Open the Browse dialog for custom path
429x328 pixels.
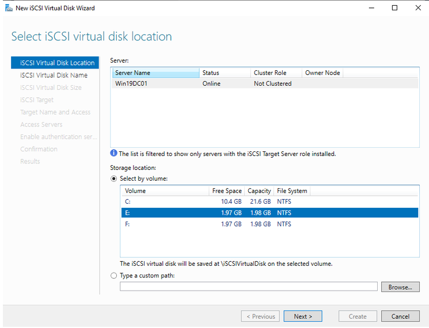pyautogui.click(x=400, y=287)
